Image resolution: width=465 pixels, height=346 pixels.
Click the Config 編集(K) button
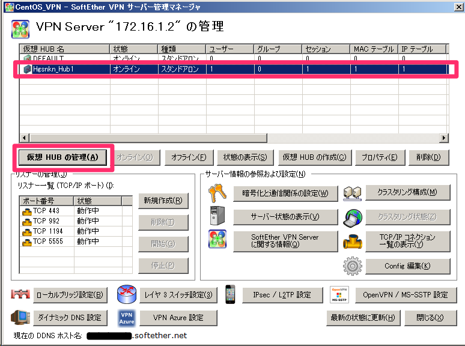(x=407, y=266)
